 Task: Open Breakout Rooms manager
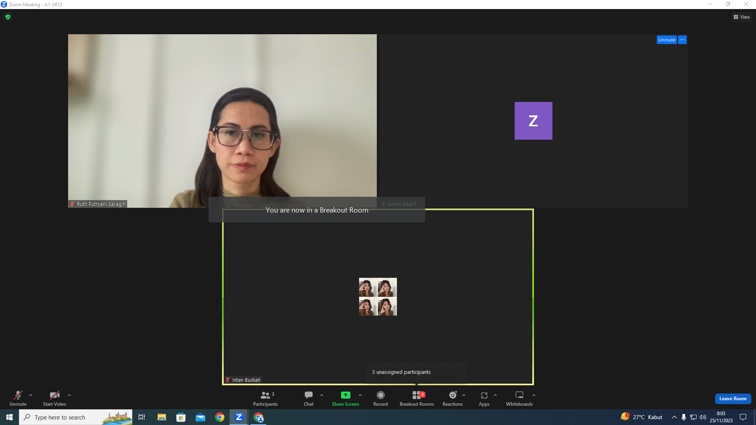tap(417, 398)
